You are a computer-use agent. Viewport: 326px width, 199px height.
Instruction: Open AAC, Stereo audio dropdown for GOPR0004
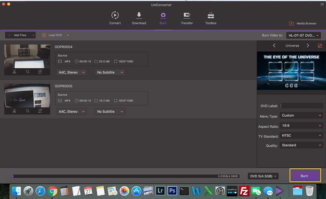71,72
